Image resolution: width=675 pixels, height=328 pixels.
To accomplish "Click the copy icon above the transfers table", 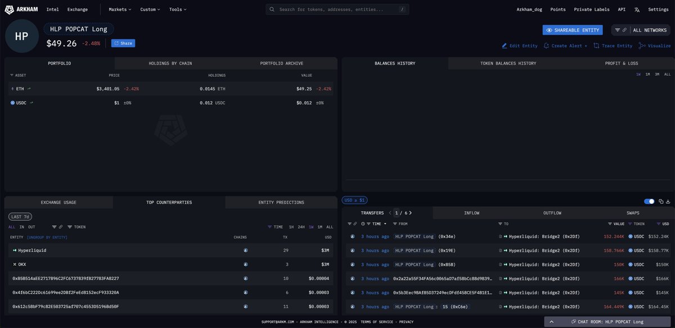I will point(660,201).
